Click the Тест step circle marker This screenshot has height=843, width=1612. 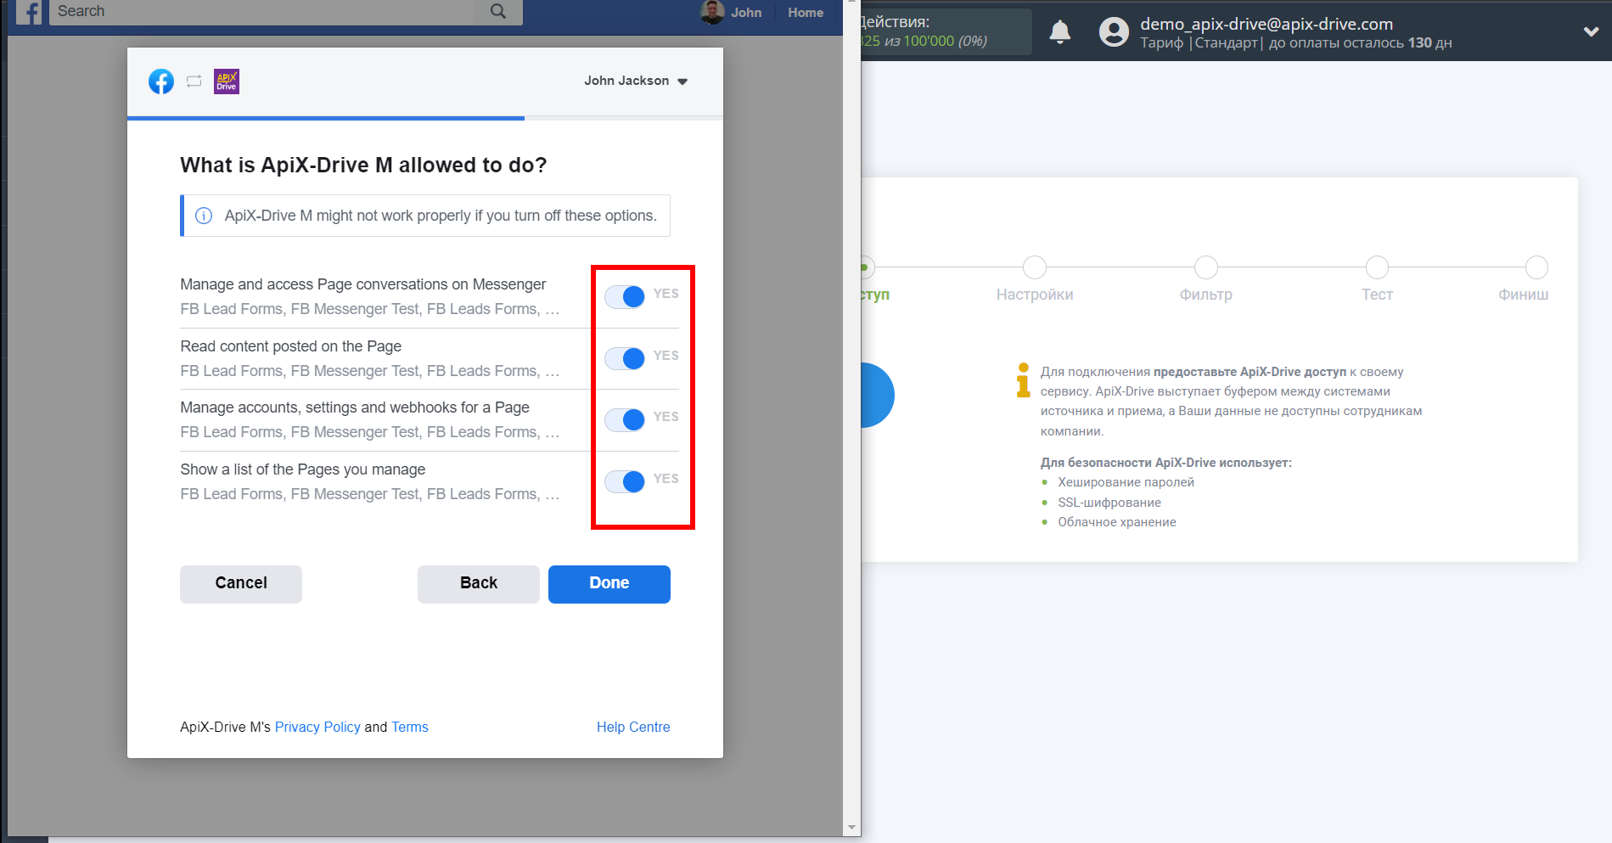(x=1377, y=267)
